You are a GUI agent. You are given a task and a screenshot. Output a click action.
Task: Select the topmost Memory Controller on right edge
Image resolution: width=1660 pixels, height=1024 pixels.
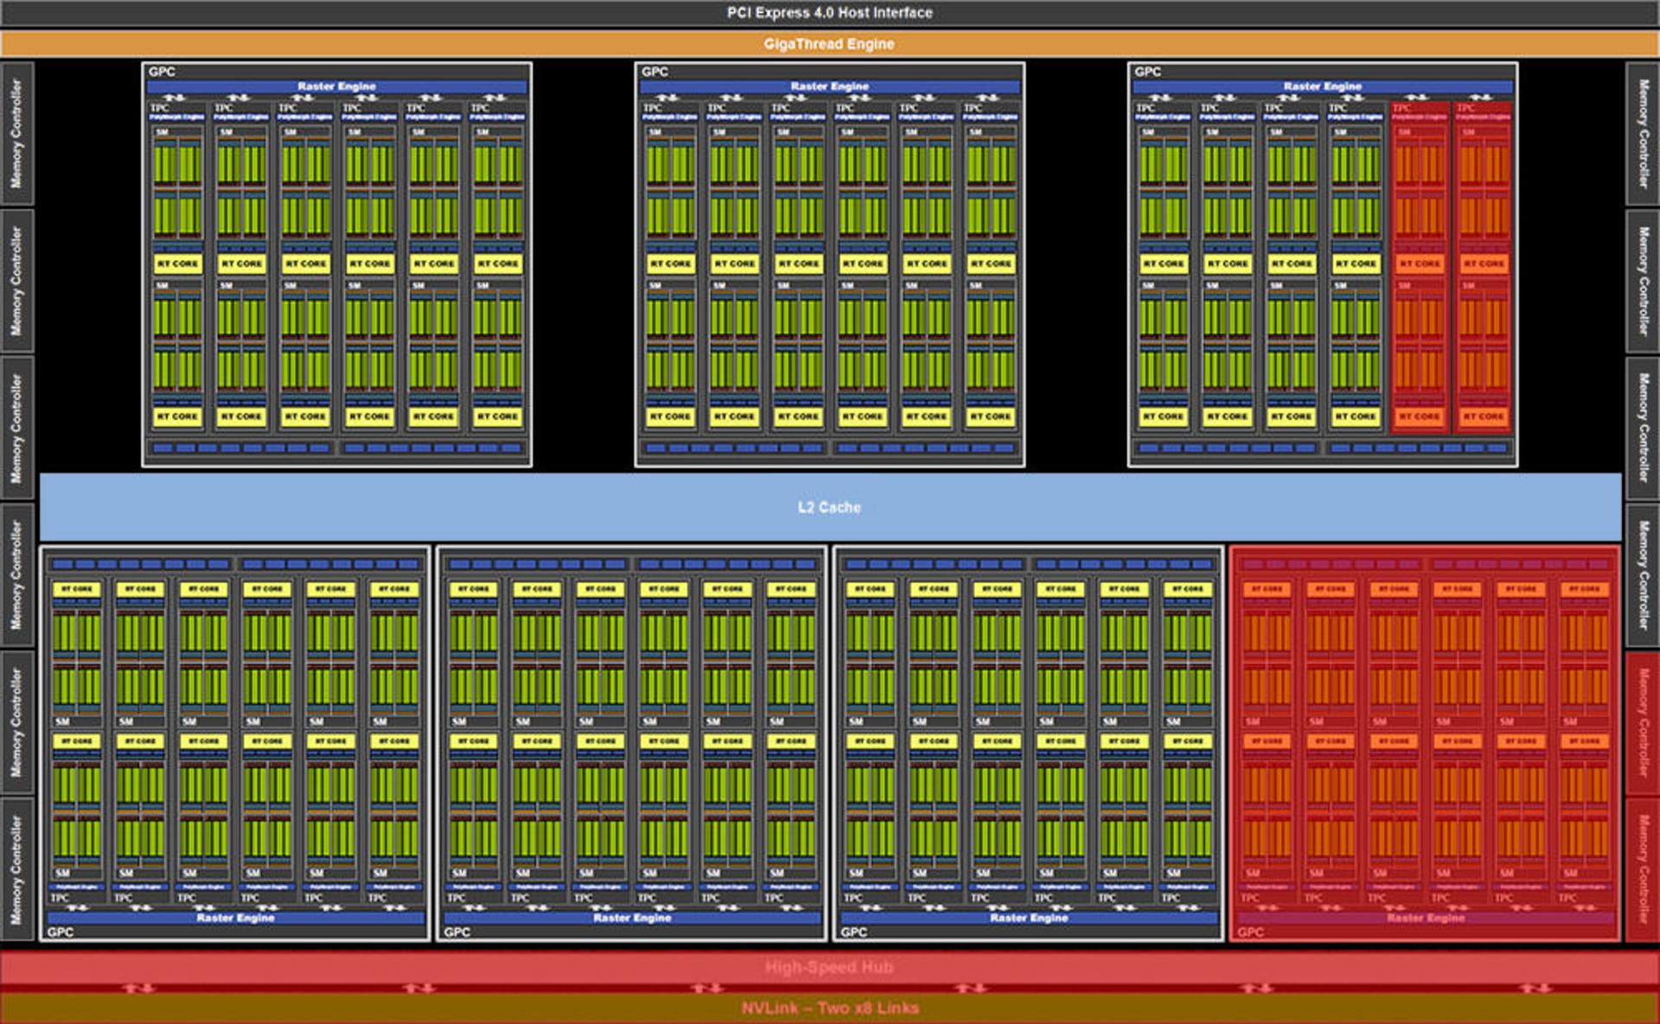pos(1643,134)
